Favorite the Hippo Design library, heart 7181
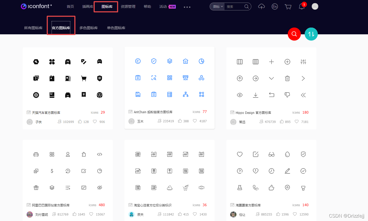The image size is (368, 221). point(302,122)
